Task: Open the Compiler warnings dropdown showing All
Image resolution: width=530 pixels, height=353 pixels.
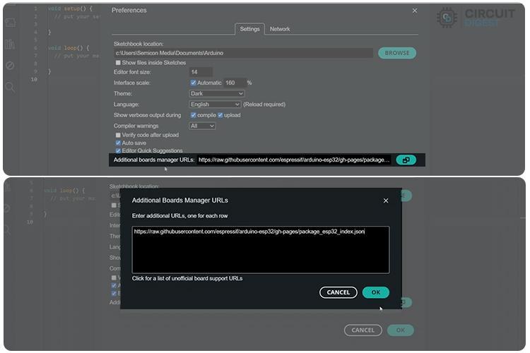Action: pos(202,126)
